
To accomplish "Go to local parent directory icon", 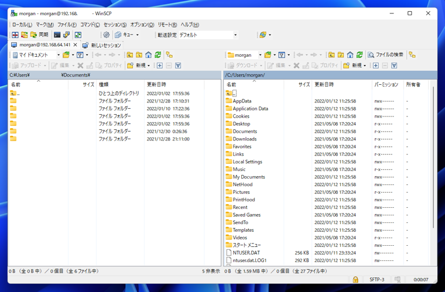I will click(x=130, y=55).
